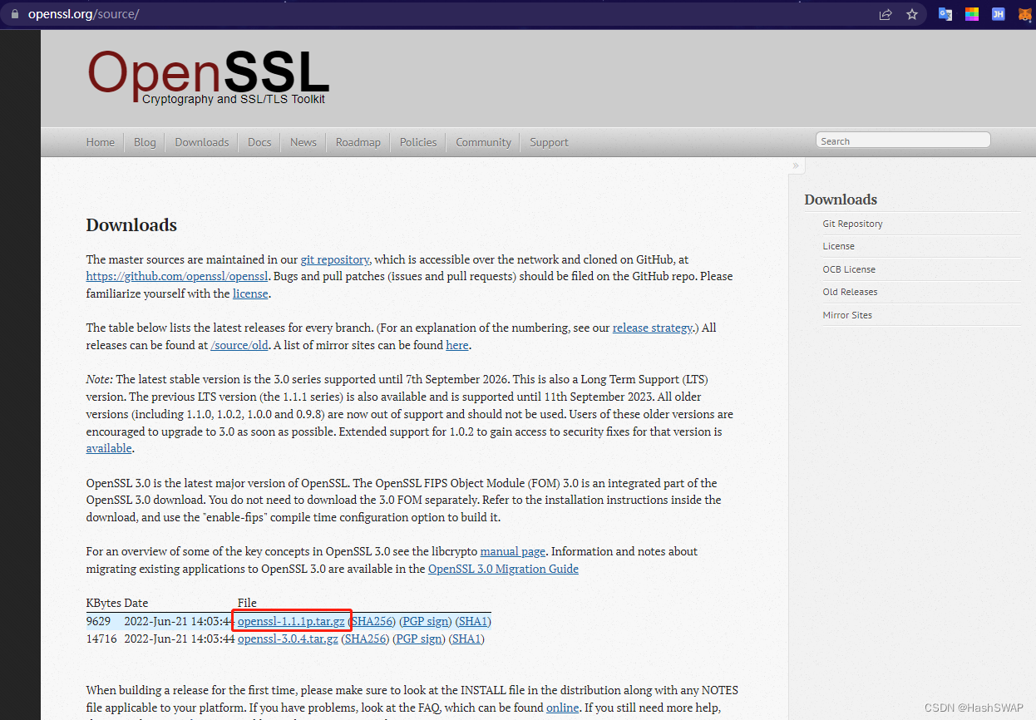Click the File column header
The width and height of the screenshot is (1036, 720).
coord(247,603)
